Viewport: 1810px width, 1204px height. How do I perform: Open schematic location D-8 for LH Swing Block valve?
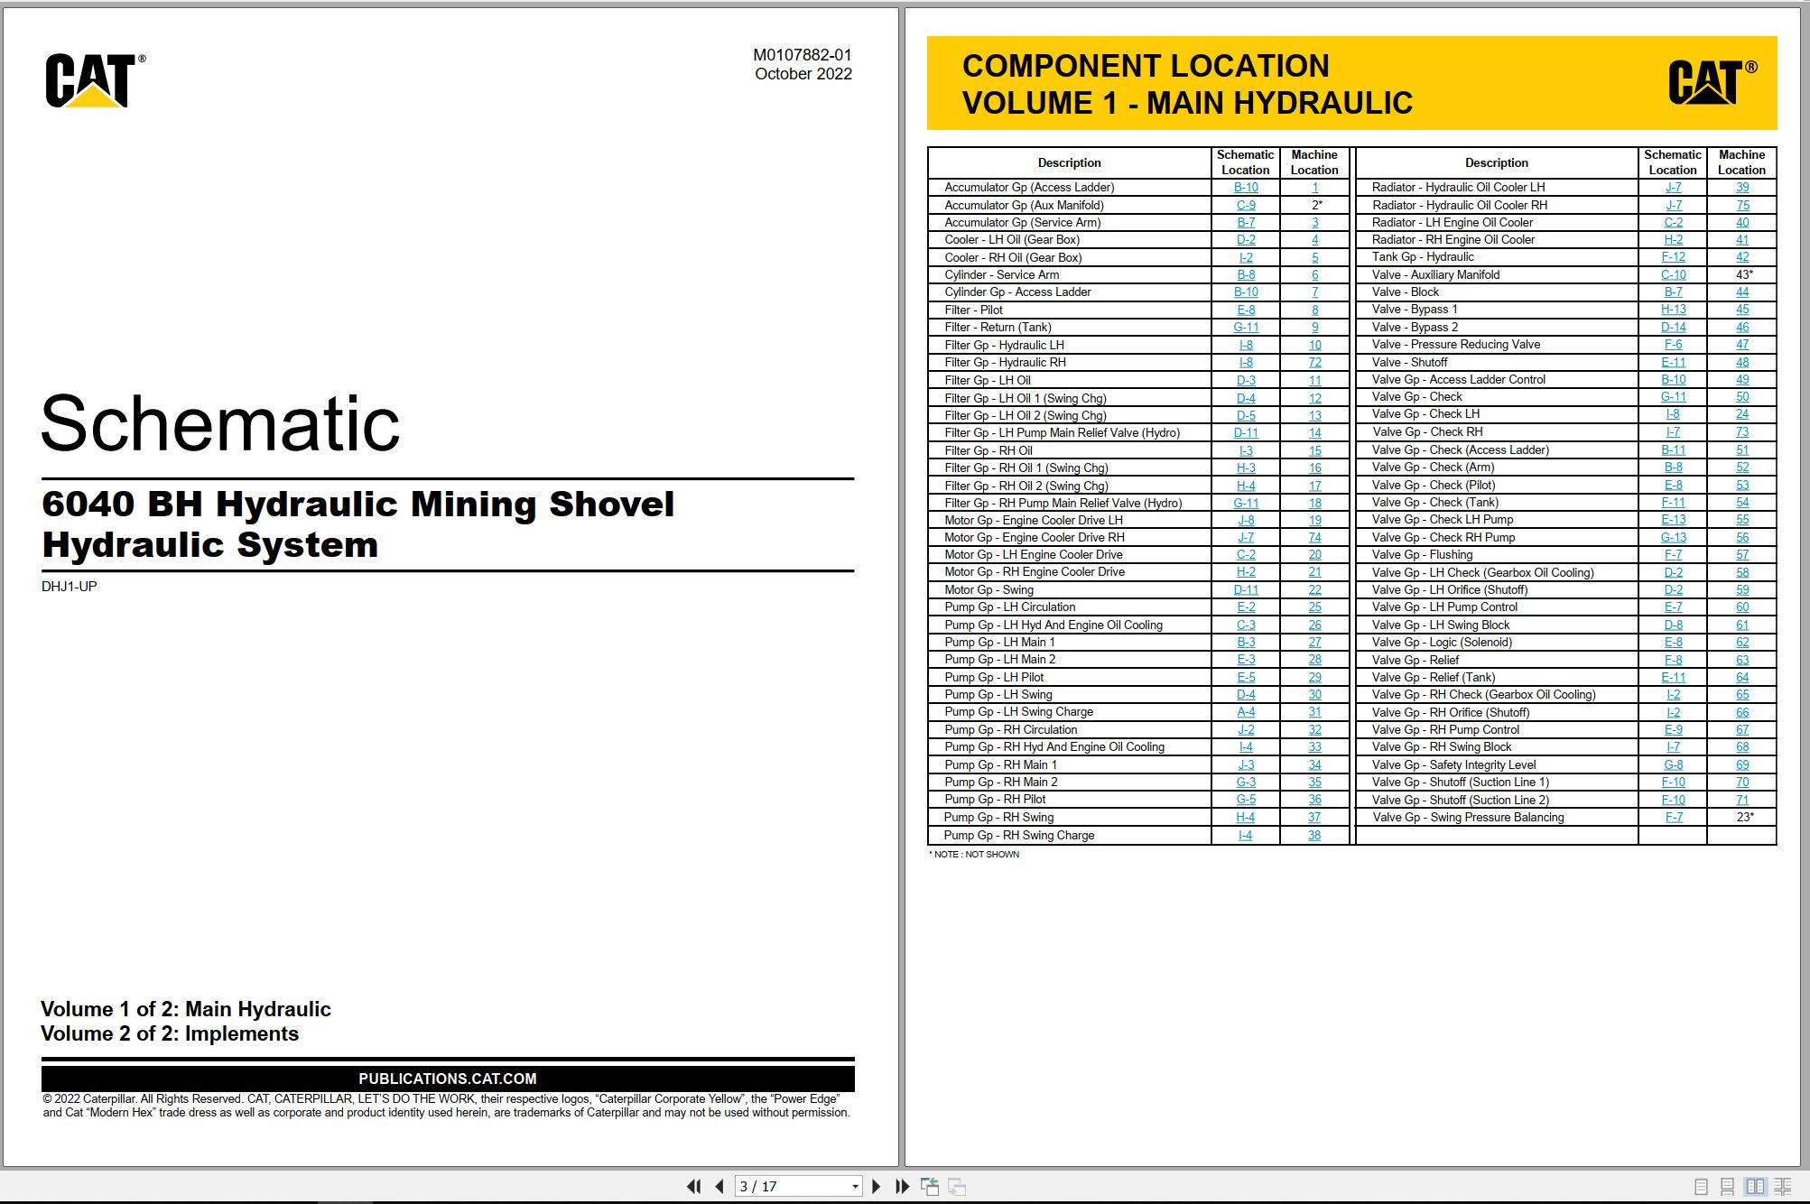click(1674, 625)
